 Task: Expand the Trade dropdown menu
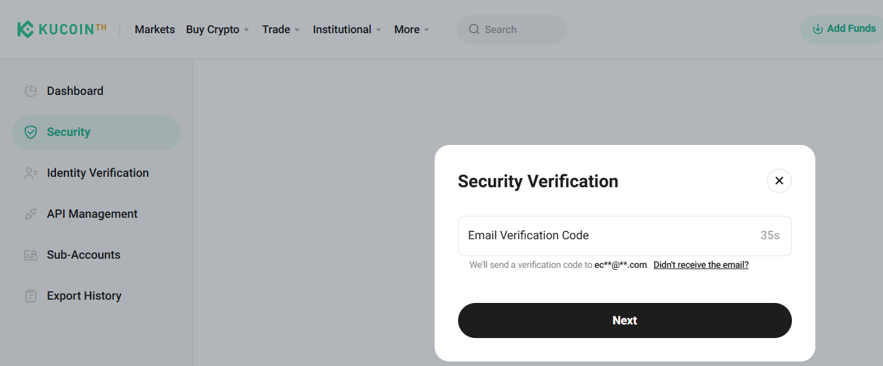pyautogui.click(x=297, y=30)
